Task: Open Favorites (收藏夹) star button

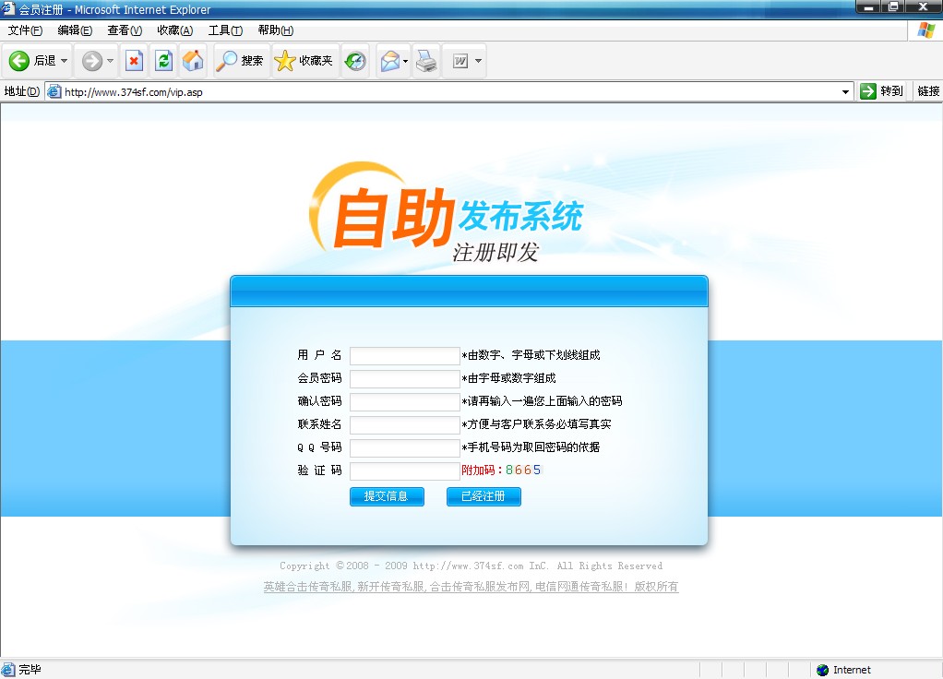Action: click(304, 61)
